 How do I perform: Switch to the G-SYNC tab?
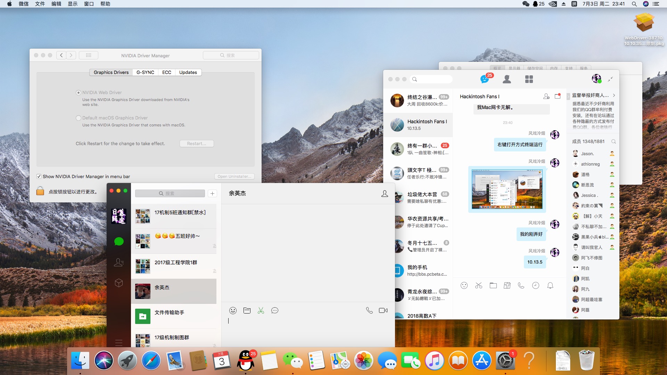145,72
